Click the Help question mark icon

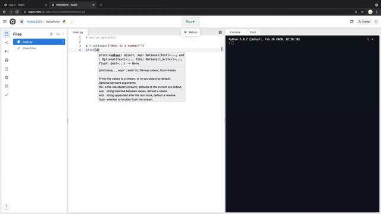click(7, 206)
